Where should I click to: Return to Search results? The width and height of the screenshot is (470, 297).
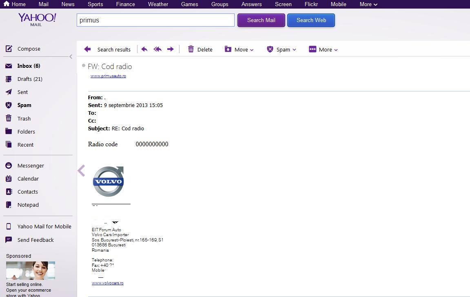coord(114,49)
